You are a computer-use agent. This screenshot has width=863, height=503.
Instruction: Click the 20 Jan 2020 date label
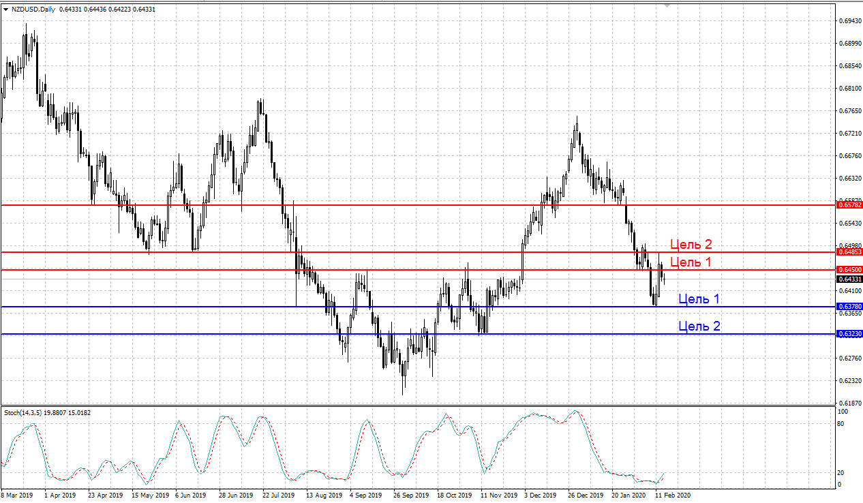[629, 495]
